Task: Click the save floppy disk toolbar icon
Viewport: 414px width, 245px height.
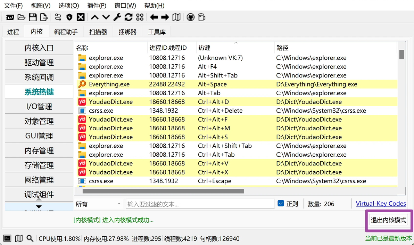Action: [33, 17]
